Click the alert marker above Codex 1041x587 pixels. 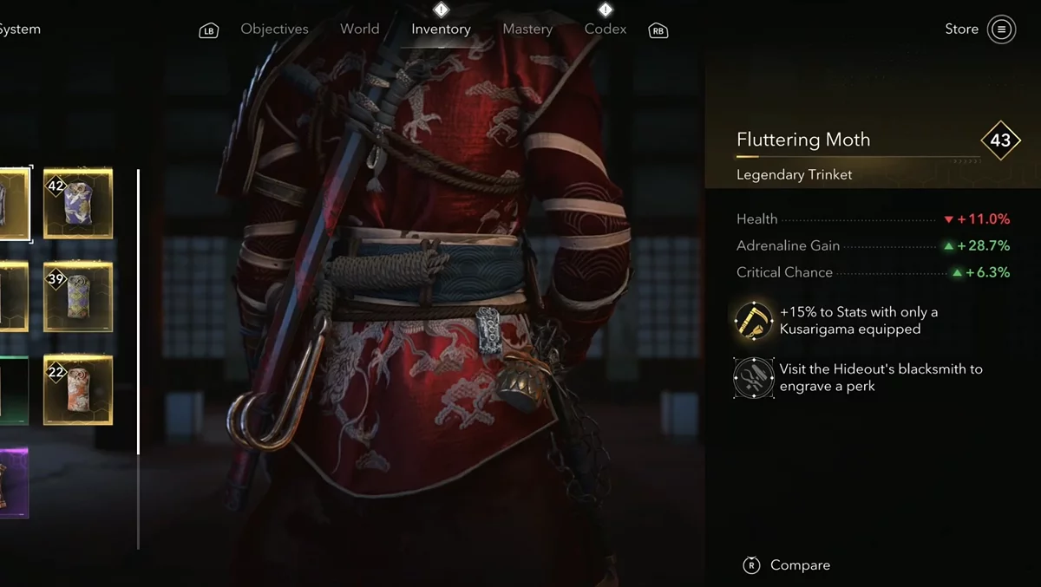[606, 10]
